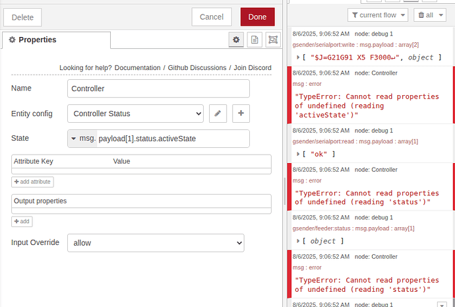Expand the $J=G21G91 debug array message
The image size is (455, 307).
click(x=299, y=57)
